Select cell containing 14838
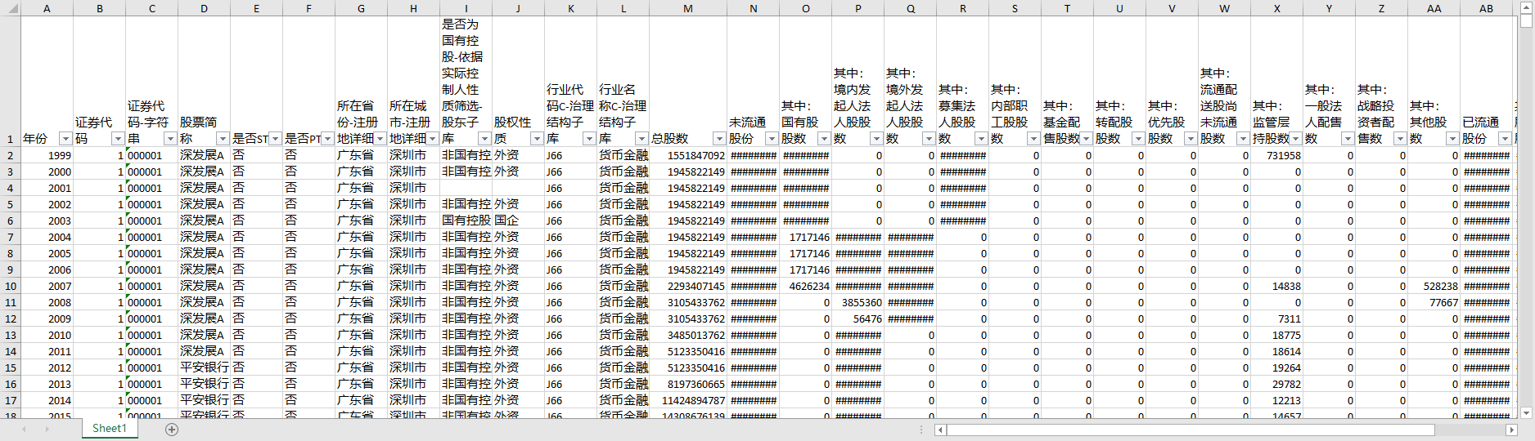Image resolution: width=1535 pixels, height=441 pixels. click(x=1276, y=286)
